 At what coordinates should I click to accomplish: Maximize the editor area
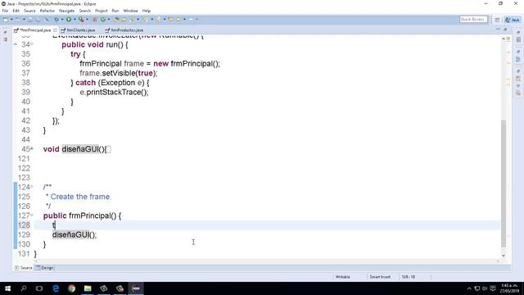pyautogui.click(x=505, y=29)
